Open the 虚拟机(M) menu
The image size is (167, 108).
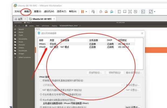click(x=49, y=11)
